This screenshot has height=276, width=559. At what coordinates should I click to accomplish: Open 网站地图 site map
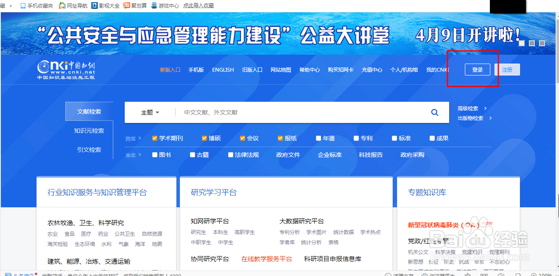[281, 70]
